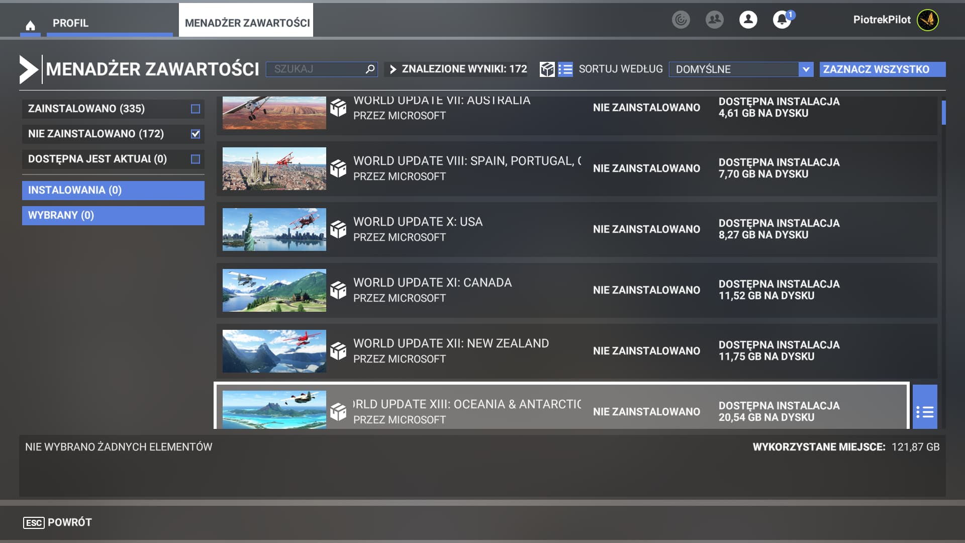Click package icon for World Update XI Canada

click(338, 290)
